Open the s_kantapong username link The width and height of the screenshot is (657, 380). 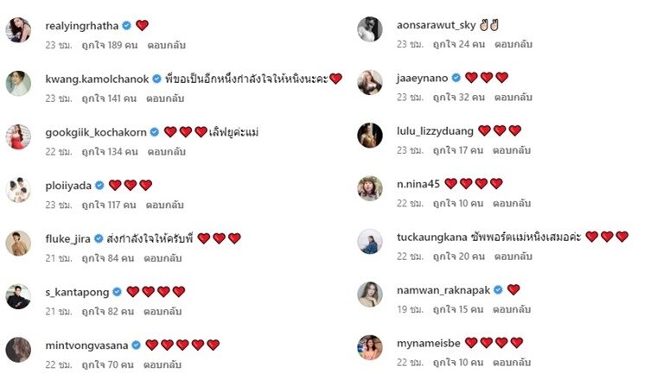77,292
